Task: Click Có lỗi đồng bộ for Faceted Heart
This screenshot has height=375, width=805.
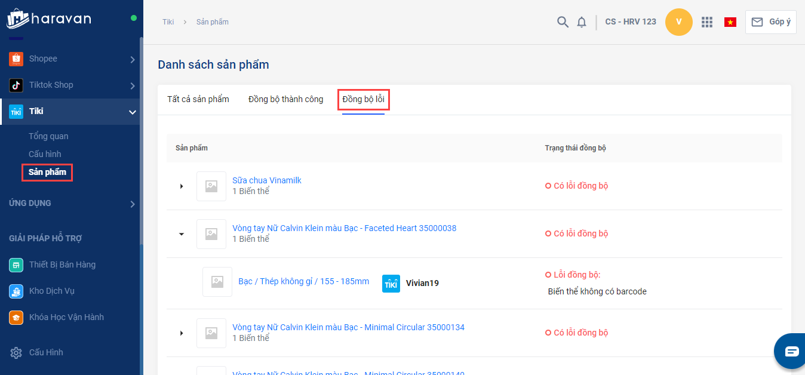Action: pyautogui.click(x=576, y=233)
